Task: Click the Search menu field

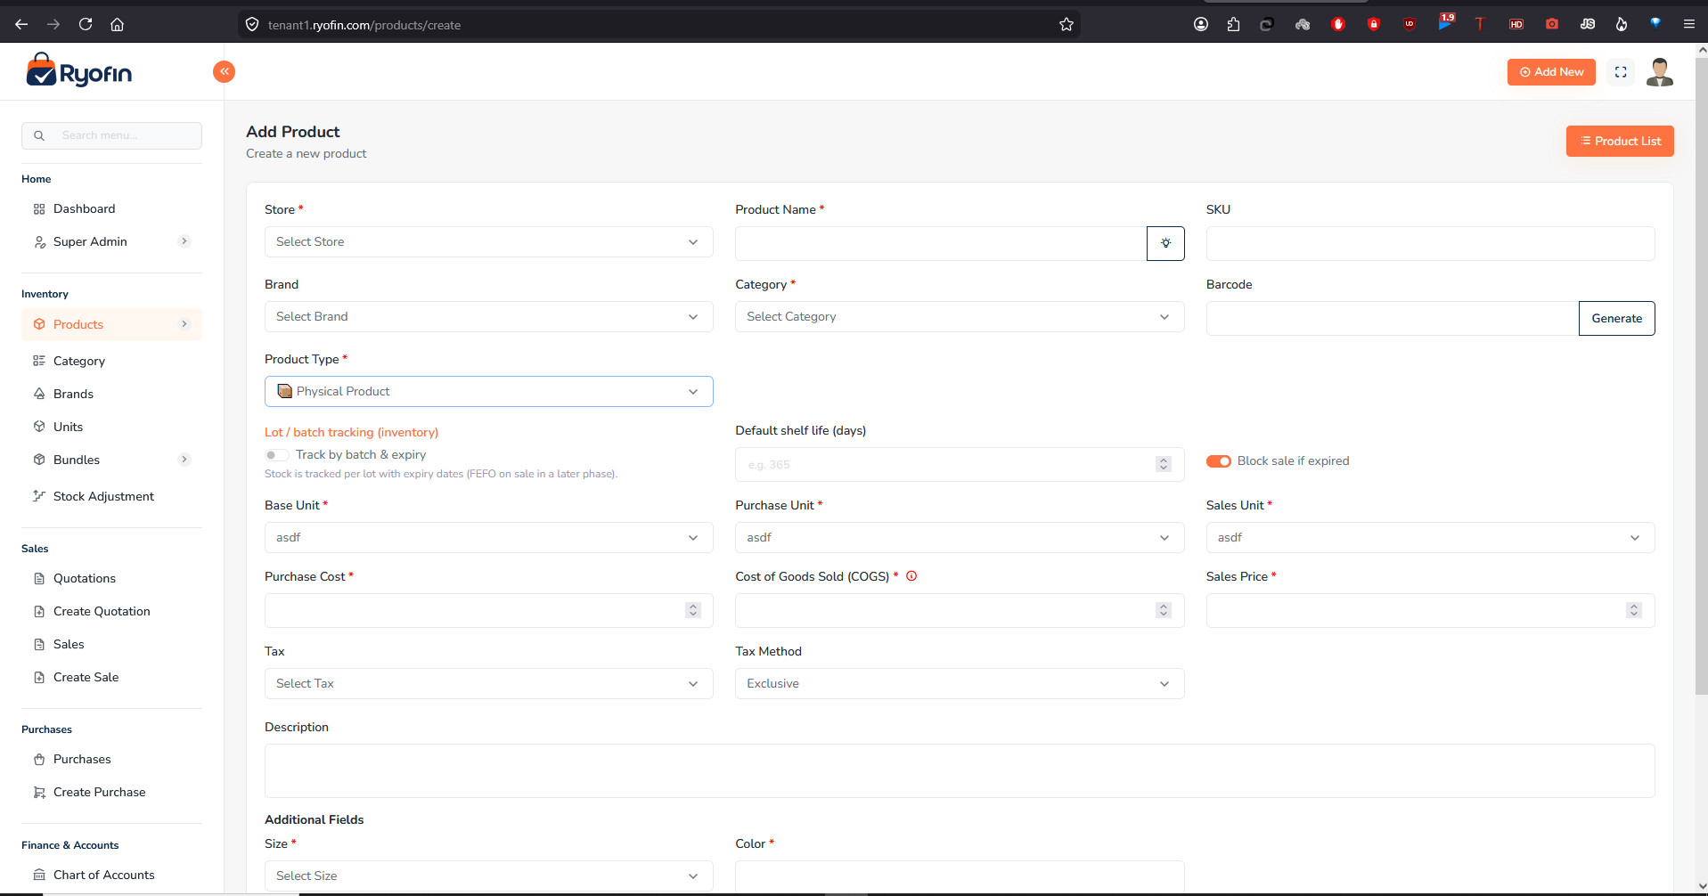Action: 111,135
